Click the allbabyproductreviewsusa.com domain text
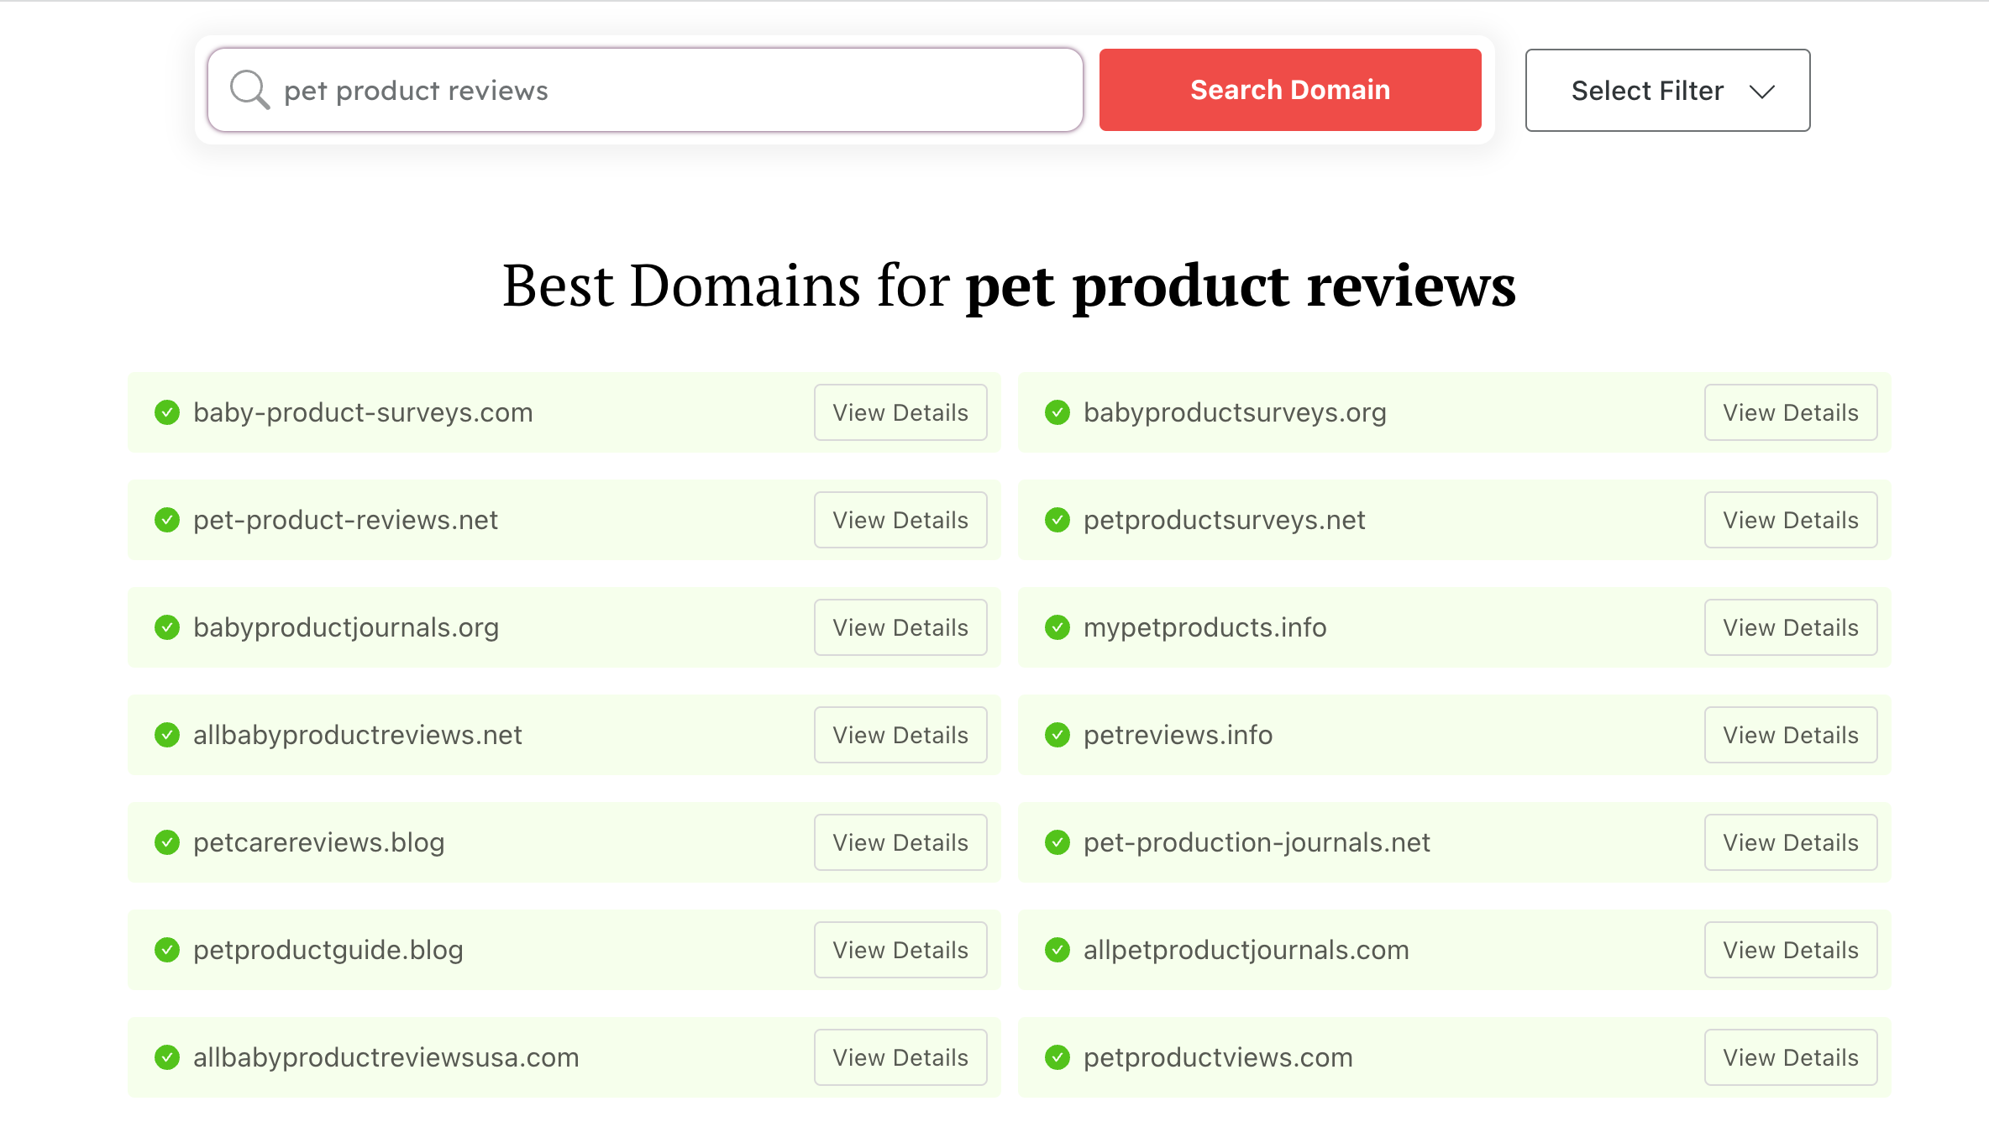 tap(386, 1057)
